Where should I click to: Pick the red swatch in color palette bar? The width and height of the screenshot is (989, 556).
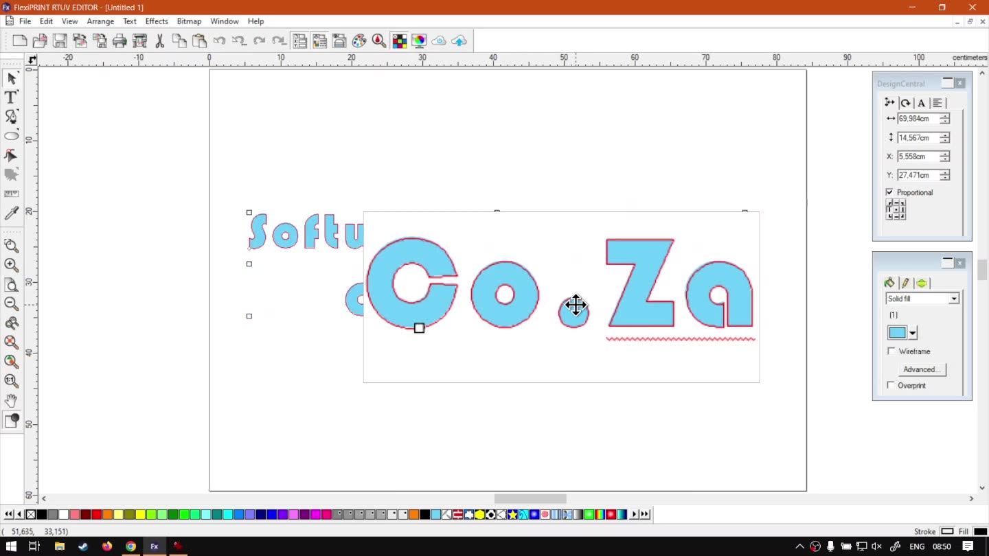(x=96, y=514)
